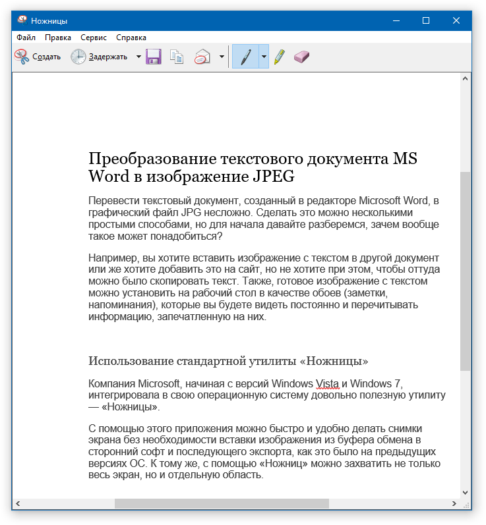
Task: Click the vertical scrollbar down arrow
Action: 466,492
